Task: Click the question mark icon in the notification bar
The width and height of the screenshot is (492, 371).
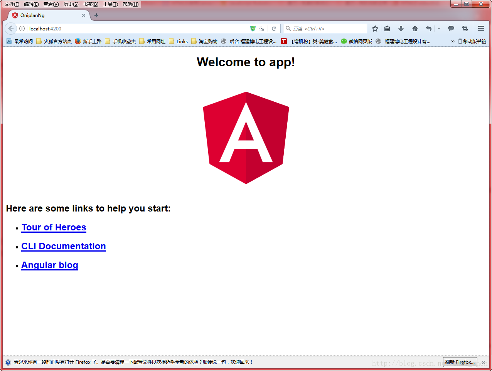Action: pyautogui.click(x=8, y=362)
